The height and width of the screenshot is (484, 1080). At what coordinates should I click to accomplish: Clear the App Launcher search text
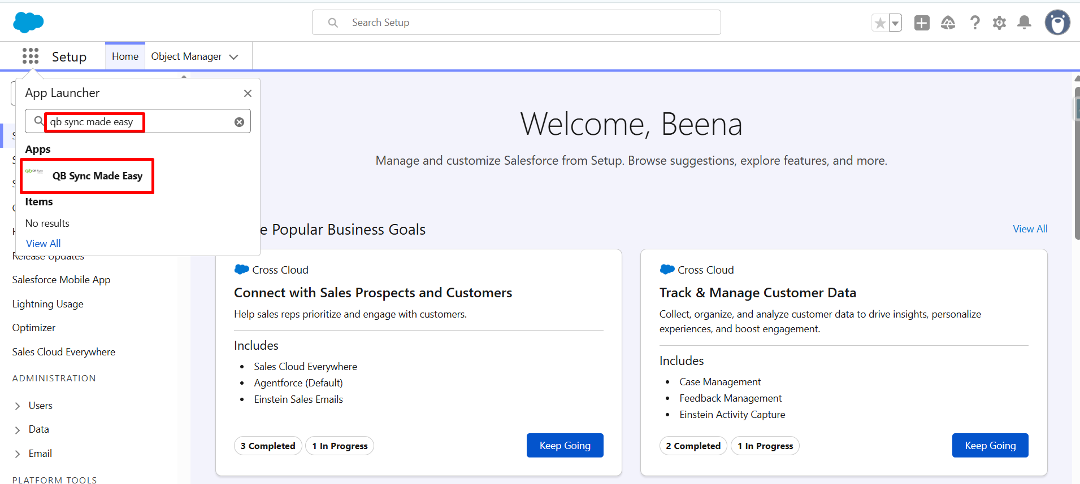pyautogui.click(x=239, y=122)
